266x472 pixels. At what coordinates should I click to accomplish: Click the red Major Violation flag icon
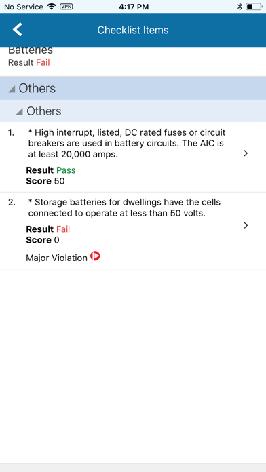(x=95, y=256)
